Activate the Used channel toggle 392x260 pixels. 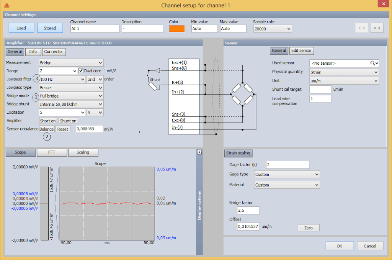point(21,28)
